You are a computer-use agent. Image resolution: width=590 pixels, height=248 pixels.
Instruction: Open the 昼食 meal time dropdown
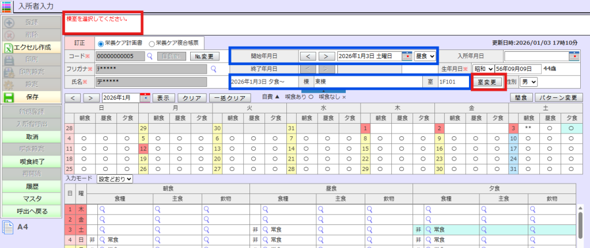[425, 56]
